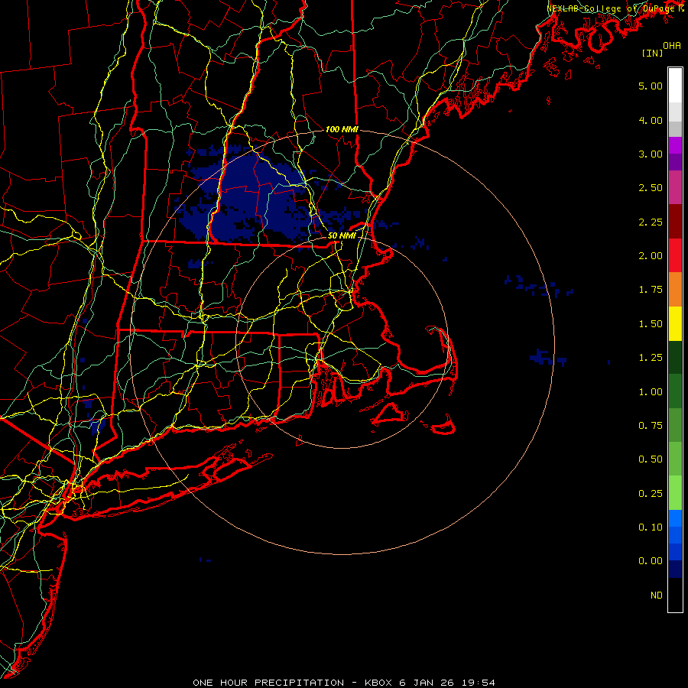
Task: Click the 0.50 legend value
Action: (651, 459)
